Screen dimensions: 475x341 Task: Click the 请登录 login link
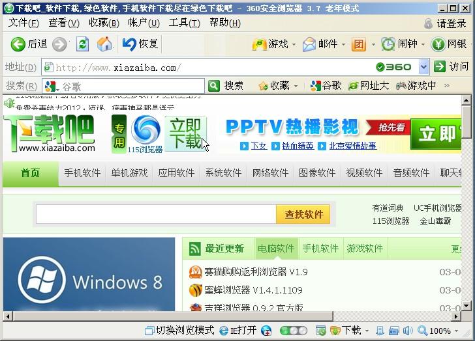coord(445,23)
